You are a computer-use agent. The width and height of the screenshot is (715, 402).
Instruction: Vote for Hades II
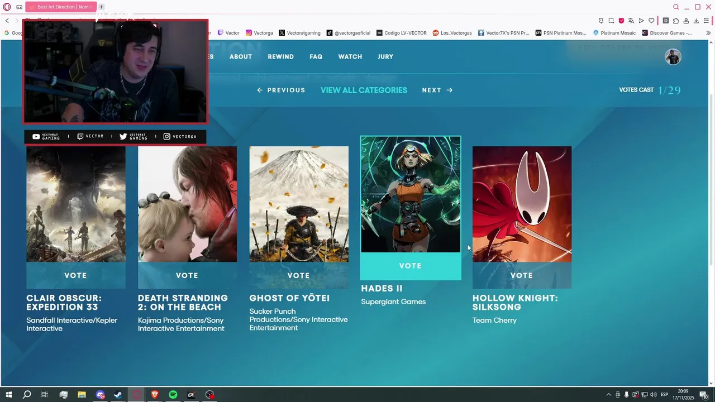tap(411, 266)
